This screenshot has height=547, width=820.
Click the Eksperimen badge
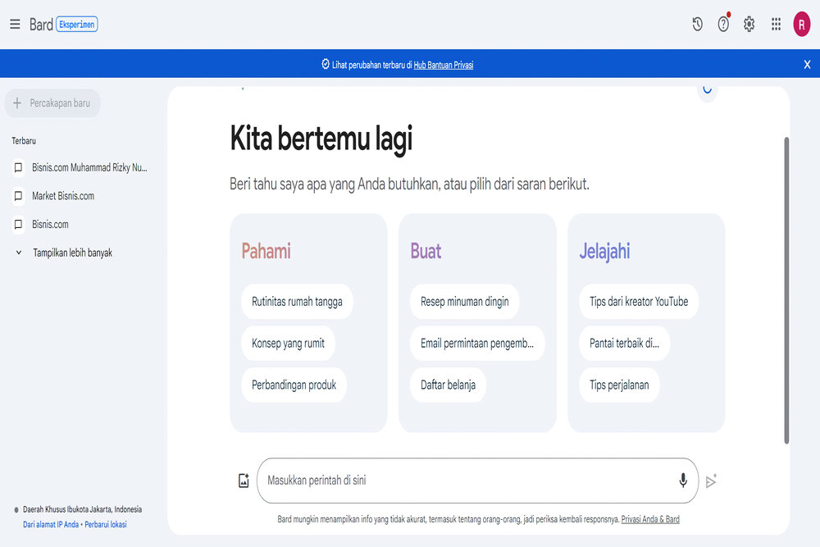[77, 25]
